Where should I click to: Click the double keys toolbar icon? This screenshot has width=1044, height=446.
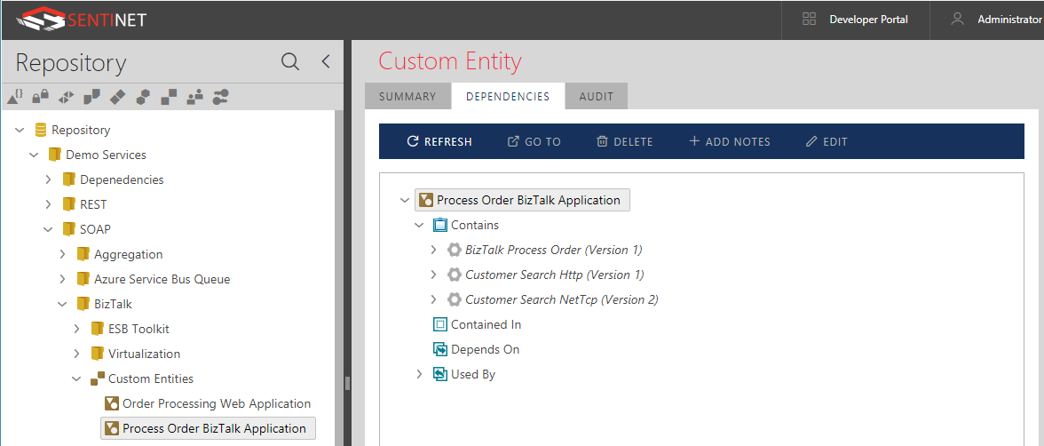[220, 98]
